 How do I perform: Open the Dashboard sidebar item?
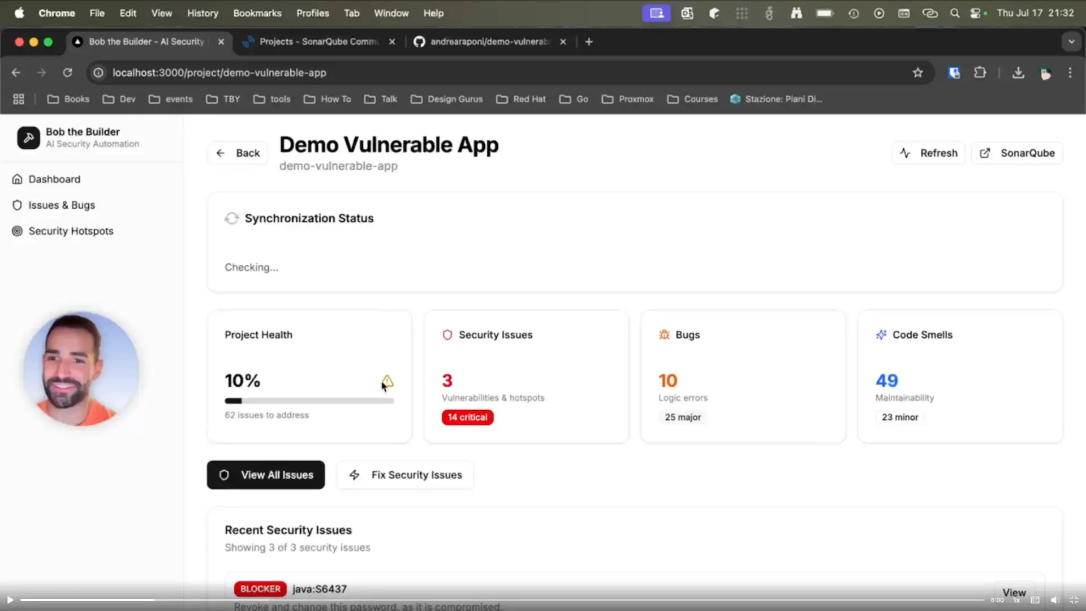54,179
